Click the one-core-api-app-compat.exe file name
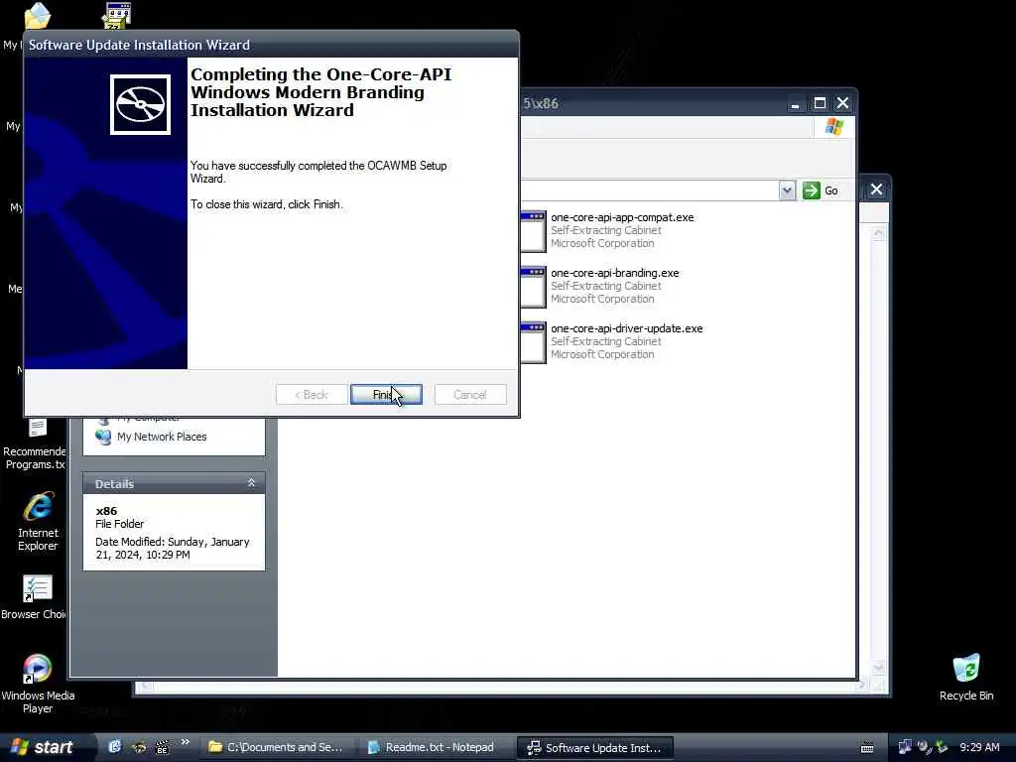 [x=622, y=217]
